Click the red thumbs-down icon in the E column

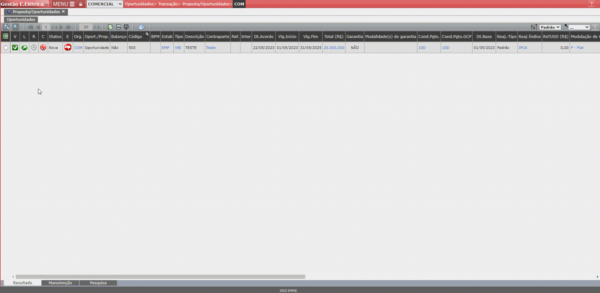point(68,48)
